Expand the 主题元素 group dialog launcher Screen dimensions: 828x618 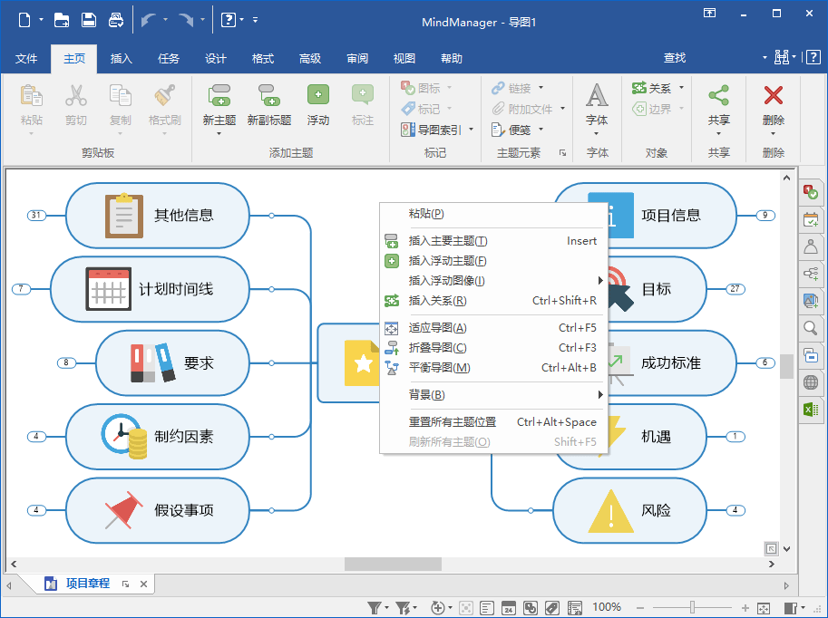tap(562, 153)
